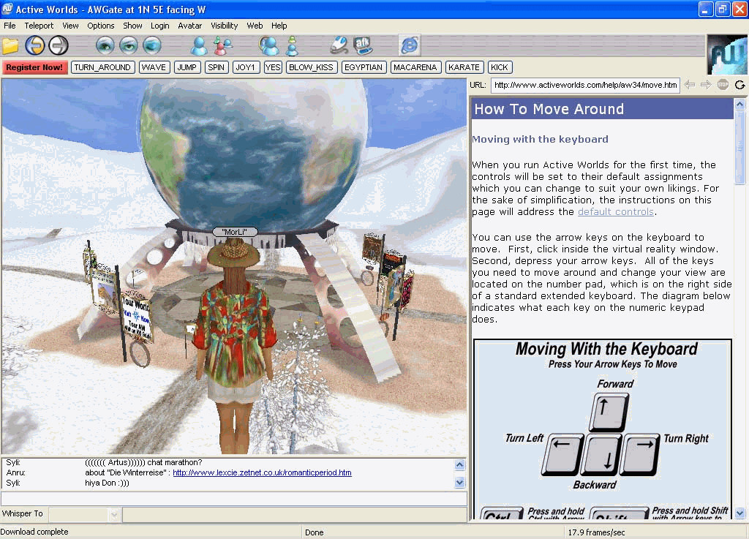Go forward with the grey forward arrow icon
The height and width of the screenshot is (539, 749).
coord(59,46)
